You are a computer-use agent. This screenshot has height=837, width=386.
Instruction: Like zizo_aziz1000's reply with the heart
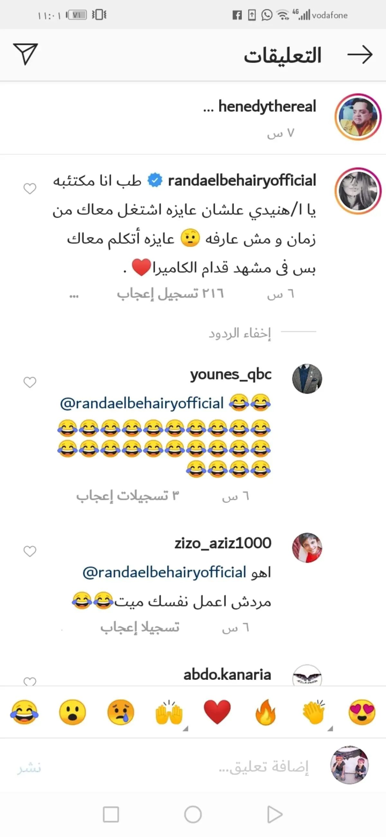point(30,551)
